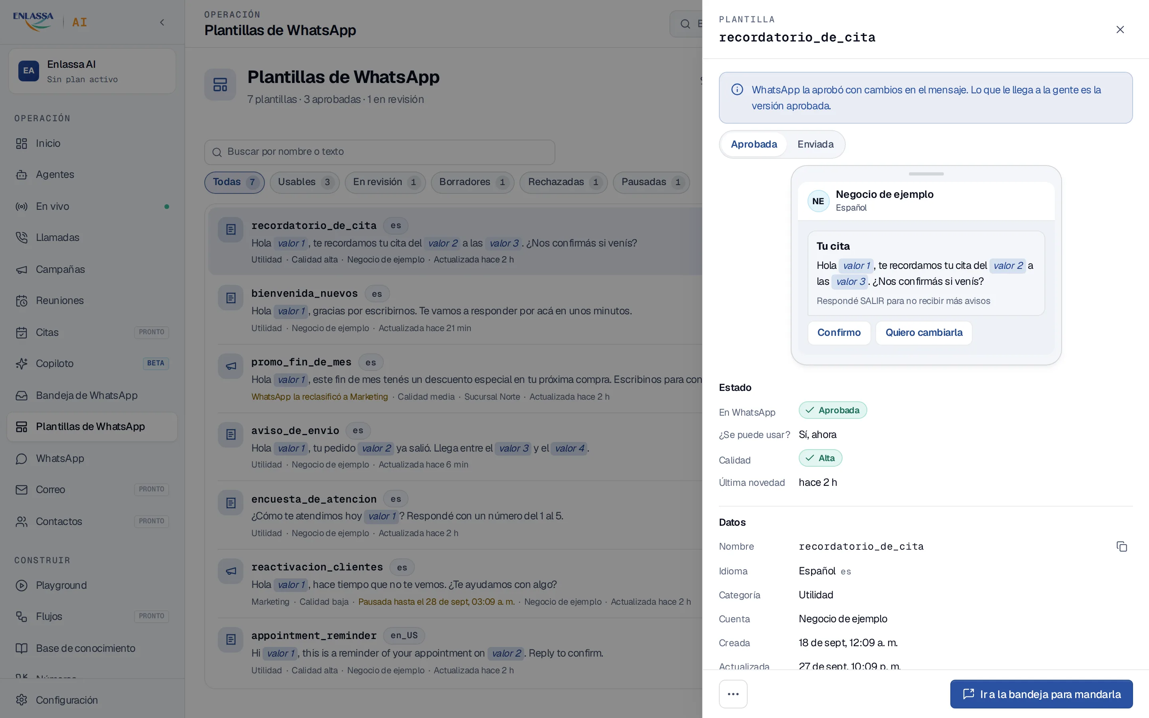Viewport: 1149px width, 718px height.
Task: Close the recordatorio_de_cita template panel
Action: (x=1120, y=30)
